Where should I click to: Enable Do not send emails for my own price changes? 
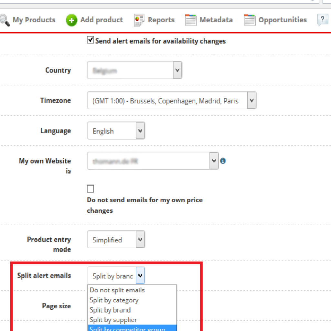click(x=90, y=188)
